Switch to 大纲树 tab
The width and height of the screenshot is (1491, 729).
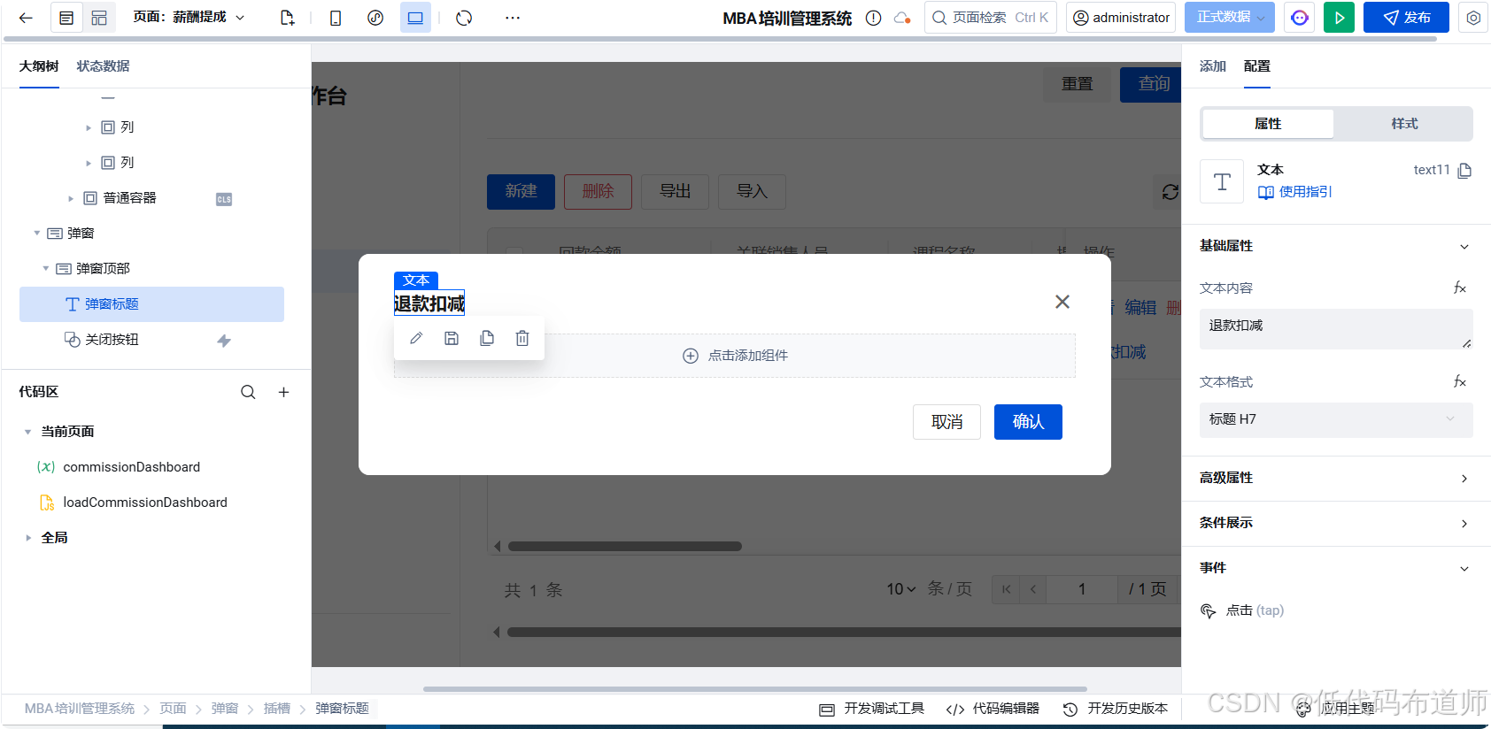(39, 66)
